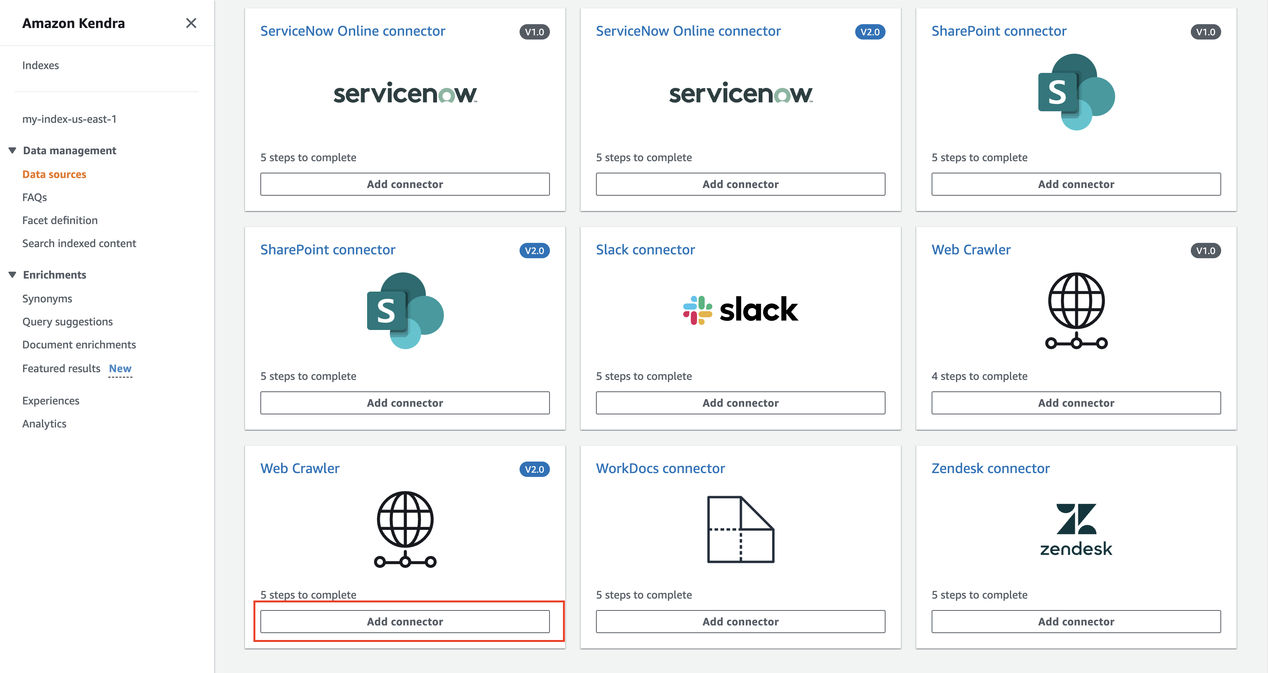
Task: Collapse the Data management section
Action: point(13,150)
